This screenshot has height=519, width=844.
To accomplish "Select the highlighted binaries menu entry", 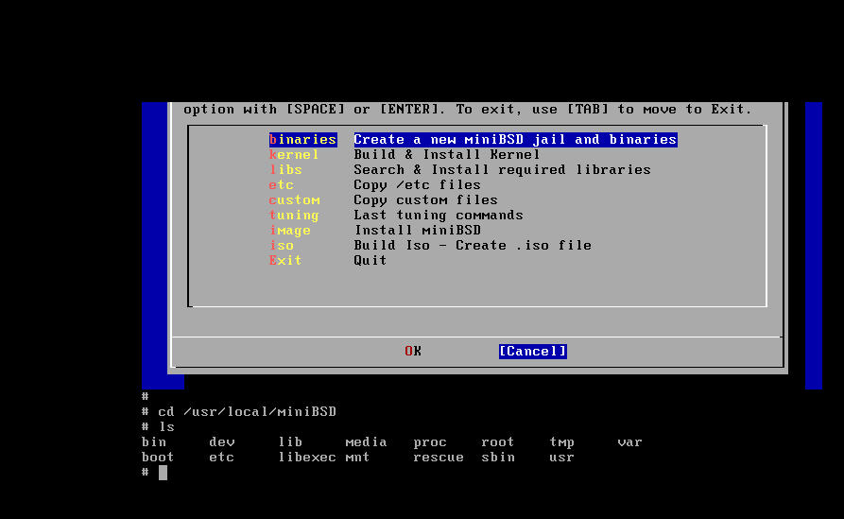I will pos(302,140).
